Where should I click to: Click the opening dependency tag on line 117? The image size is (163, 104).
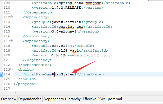coord(36,41)
